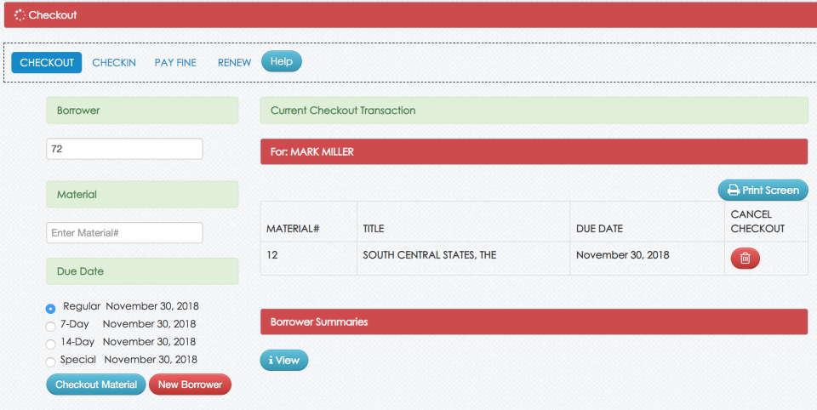Image resolution: width=817 pixels, height=410 pixels.
Task: Click the material number 12 cell
Action: (x=308, y=259)
